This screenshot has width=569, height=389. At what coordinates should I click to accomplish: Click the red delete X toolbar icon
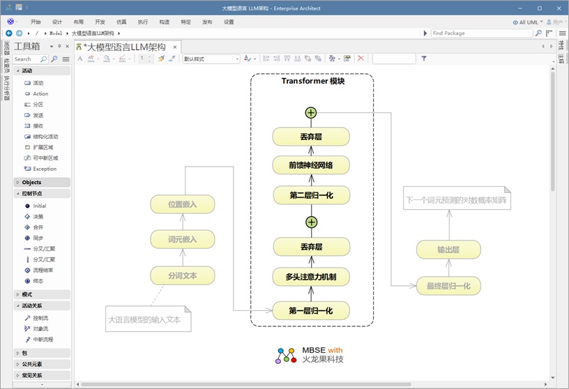coord(361,59)
